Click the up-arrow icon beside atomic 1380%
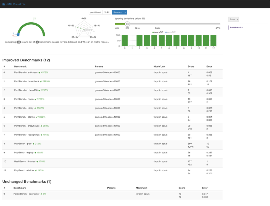The height and width of the screenshot is (206, 270). tap(36, 117)
